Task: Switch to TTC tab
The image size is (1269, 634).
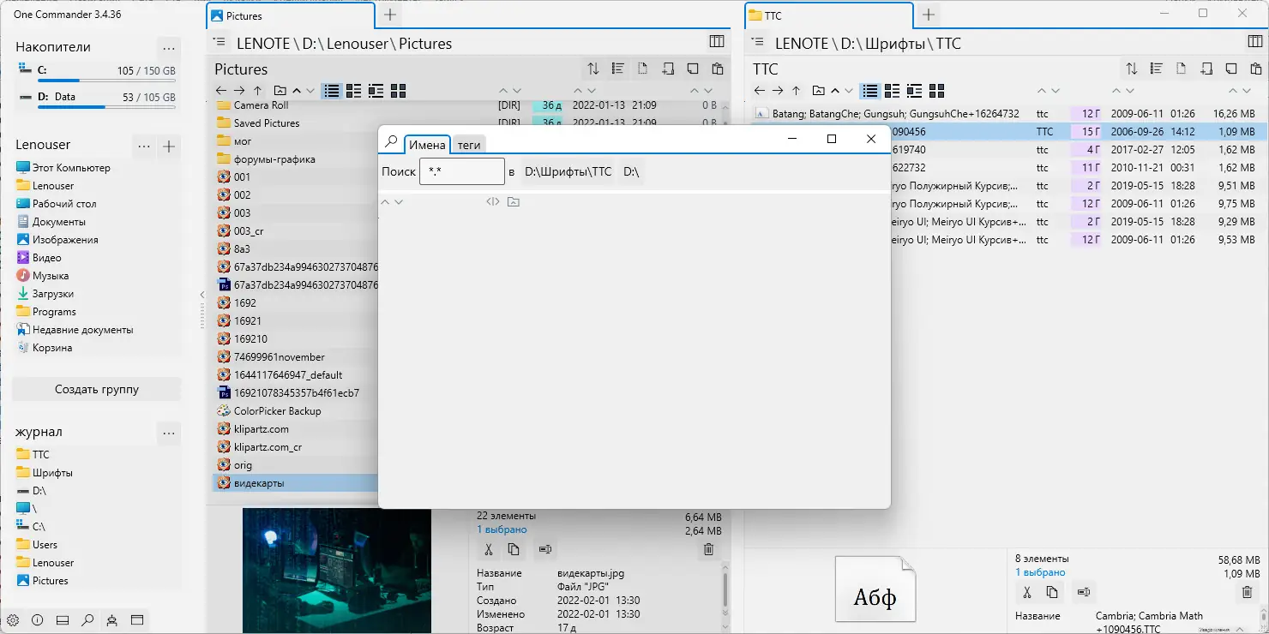Action: pos(829,15)
